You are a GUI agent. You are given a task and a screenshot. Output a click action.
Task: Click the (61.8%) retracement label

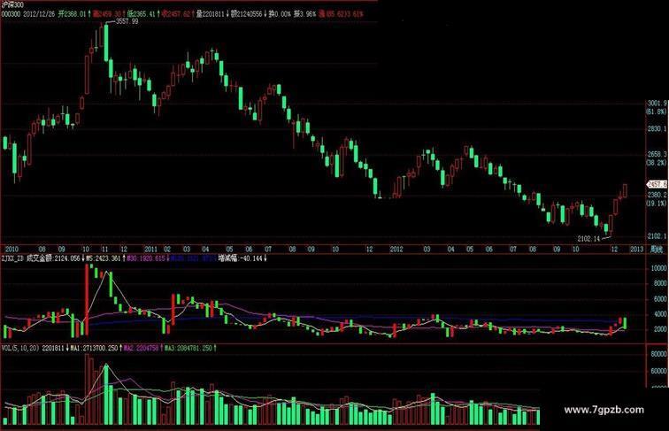[657, 112]
